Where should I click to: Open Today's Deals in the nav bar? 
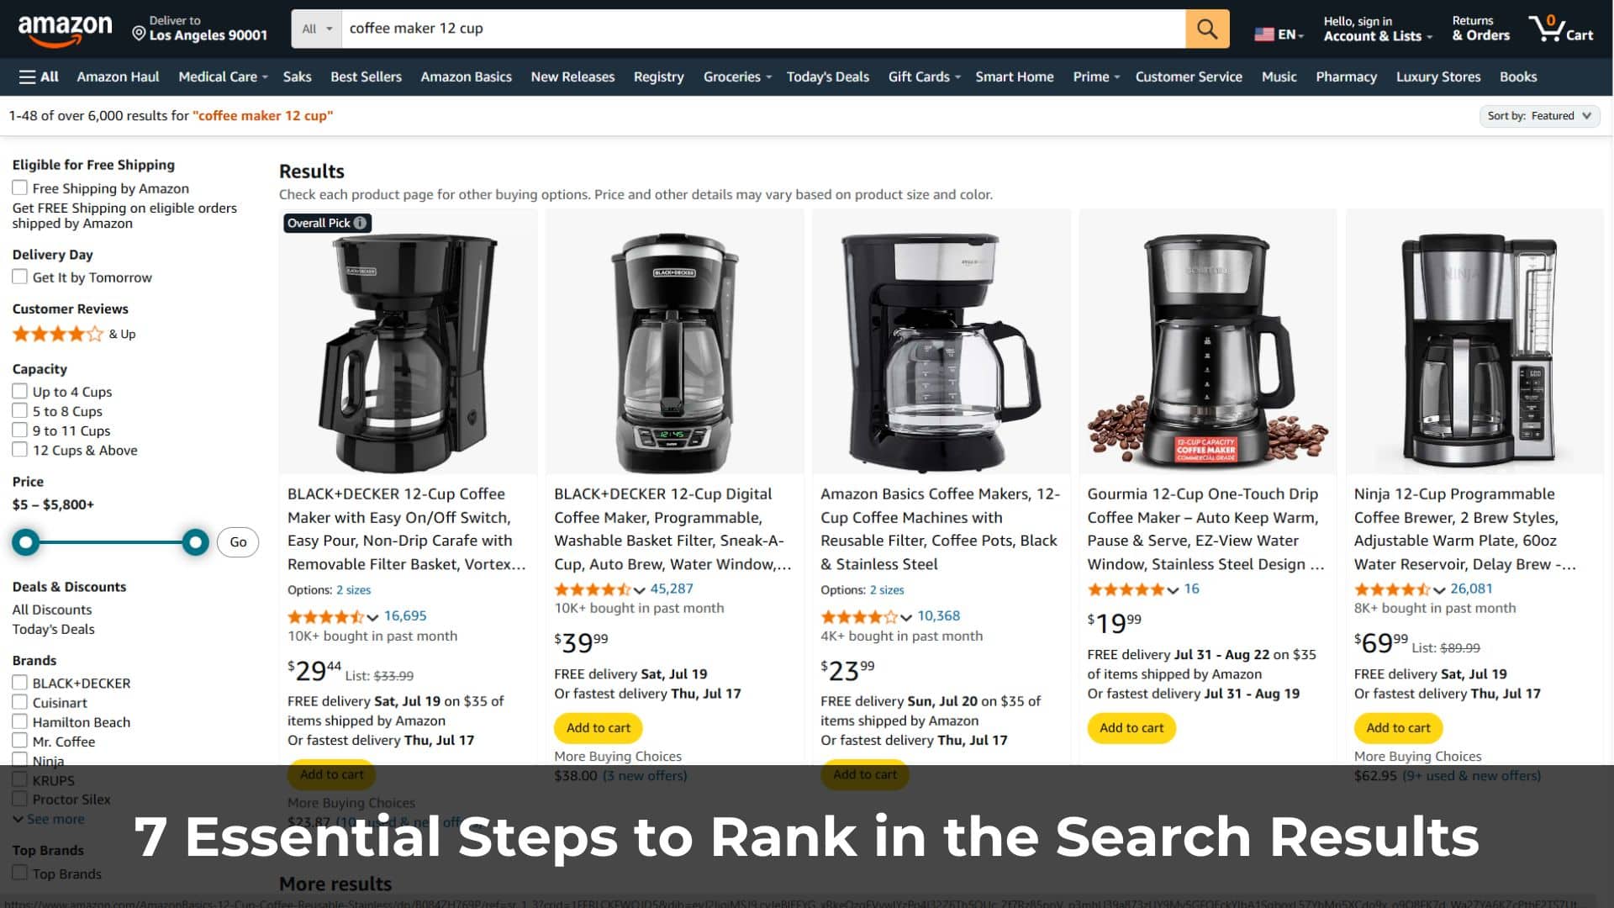click(x=827, y=77)
